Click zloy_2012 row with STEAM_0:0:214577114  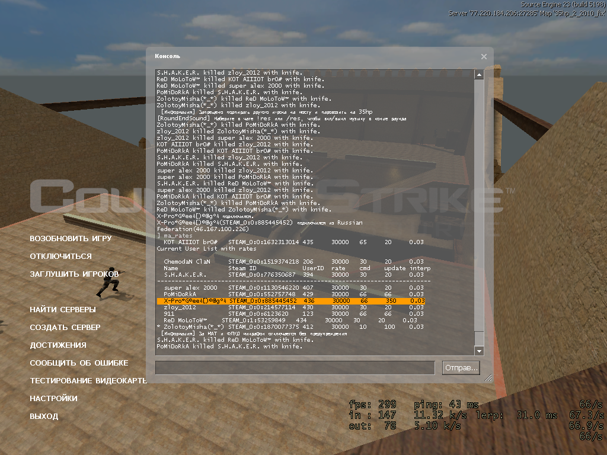(293, 307)
